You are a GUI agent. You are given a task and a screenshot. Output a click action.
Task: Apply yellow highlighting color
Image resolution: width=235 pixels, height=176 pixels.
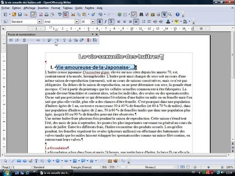(177, 22)
